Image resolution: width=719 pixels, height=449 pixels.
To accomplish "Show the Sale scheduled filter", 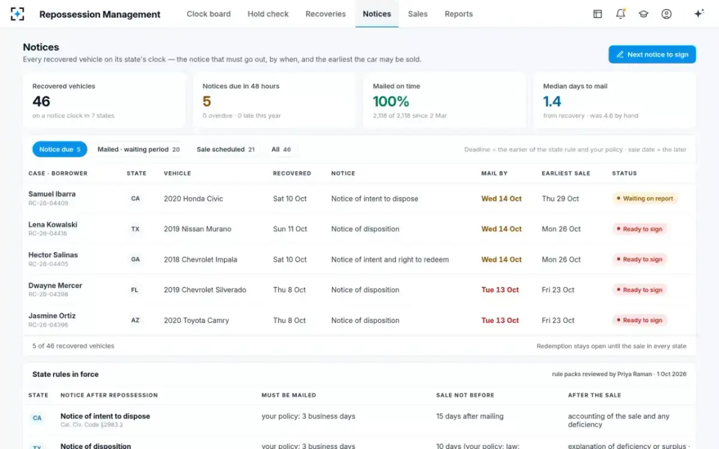I will (225, 150).
